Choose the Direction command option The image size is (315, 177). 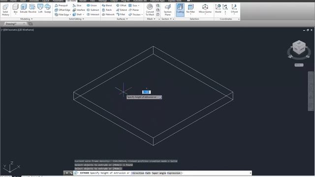click(x=138, y=173)
